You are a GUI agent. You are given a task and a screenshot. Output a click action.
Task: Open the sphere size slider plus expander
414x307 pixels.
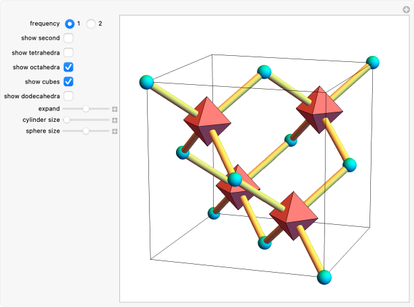(115, 131)
